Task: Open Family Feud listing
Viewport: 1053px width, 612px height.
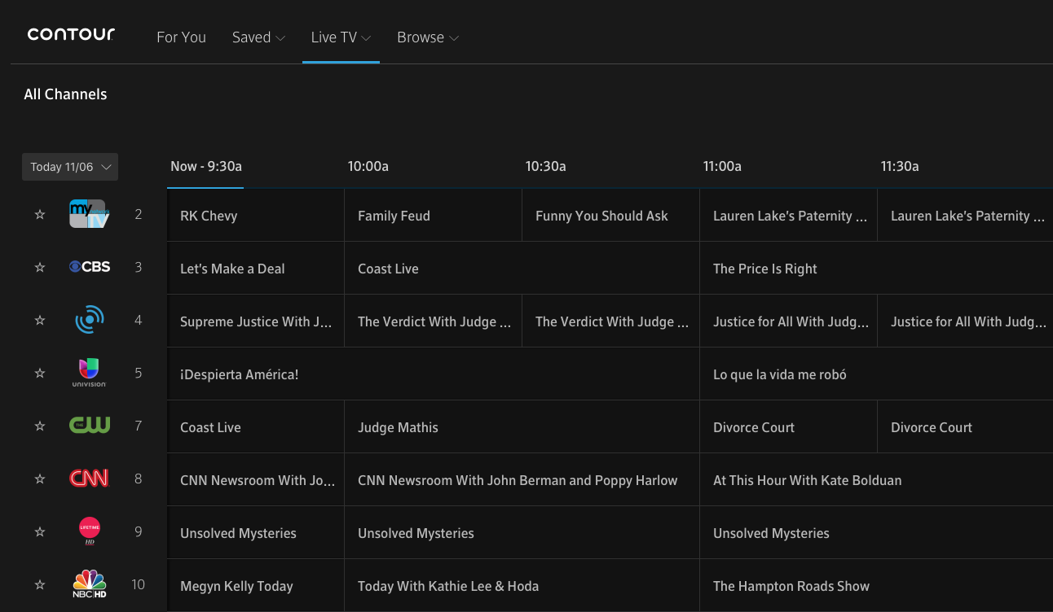Action: click(434, 216)
